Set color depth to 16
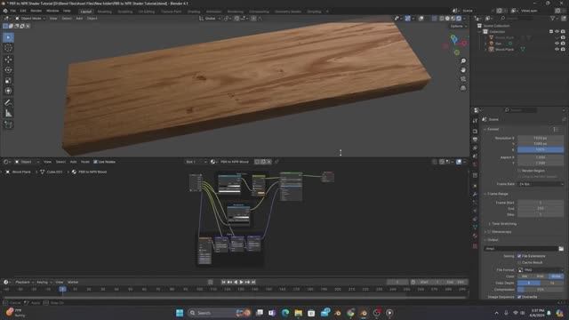Screen dimensions: 569x320 (x=552, y=283)
